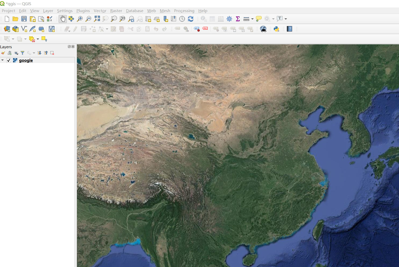
Task: Open the Data Source Manager icon
Action: [7, 29]
